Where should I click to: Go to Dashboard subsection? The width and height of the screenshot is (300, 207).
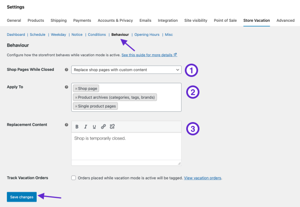16,35
